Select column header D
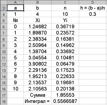The height and width of the screenshot is (105, 107). pyautogui.click(x=93, y=2)
